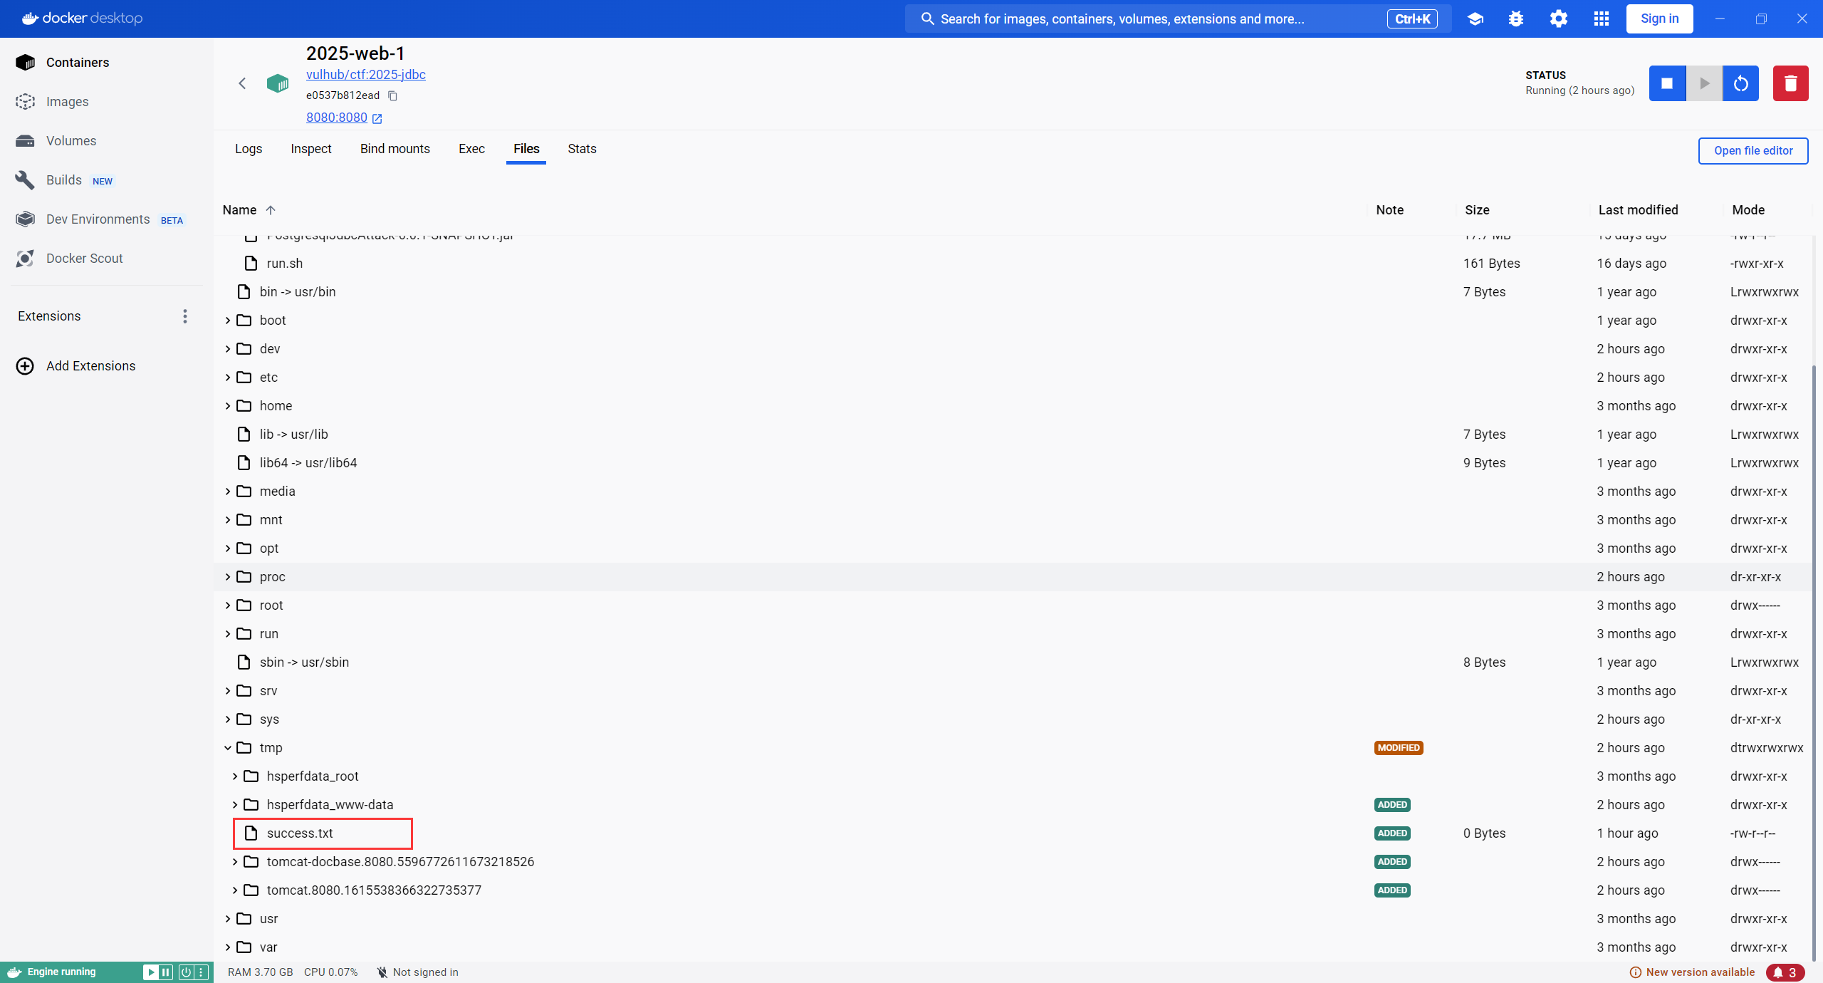Expand the proc folder
Viewport: 1823px width, 983px height.
(228, 577)
